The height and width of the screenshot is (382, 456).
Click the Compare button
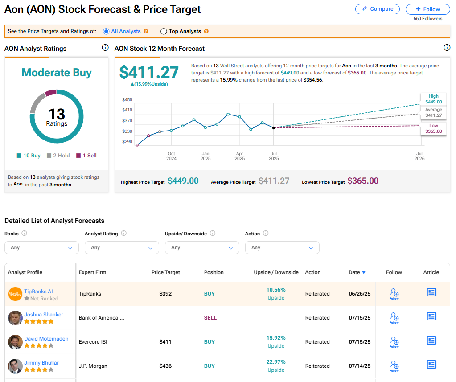point(378,9)
